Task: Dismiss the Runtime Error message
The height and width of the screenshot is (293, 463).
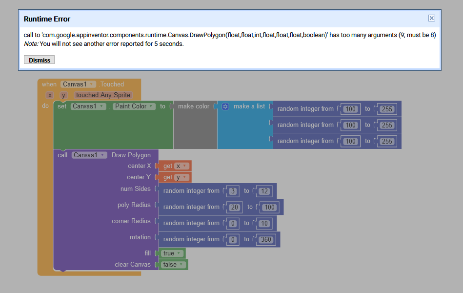Action: (39, 60)
